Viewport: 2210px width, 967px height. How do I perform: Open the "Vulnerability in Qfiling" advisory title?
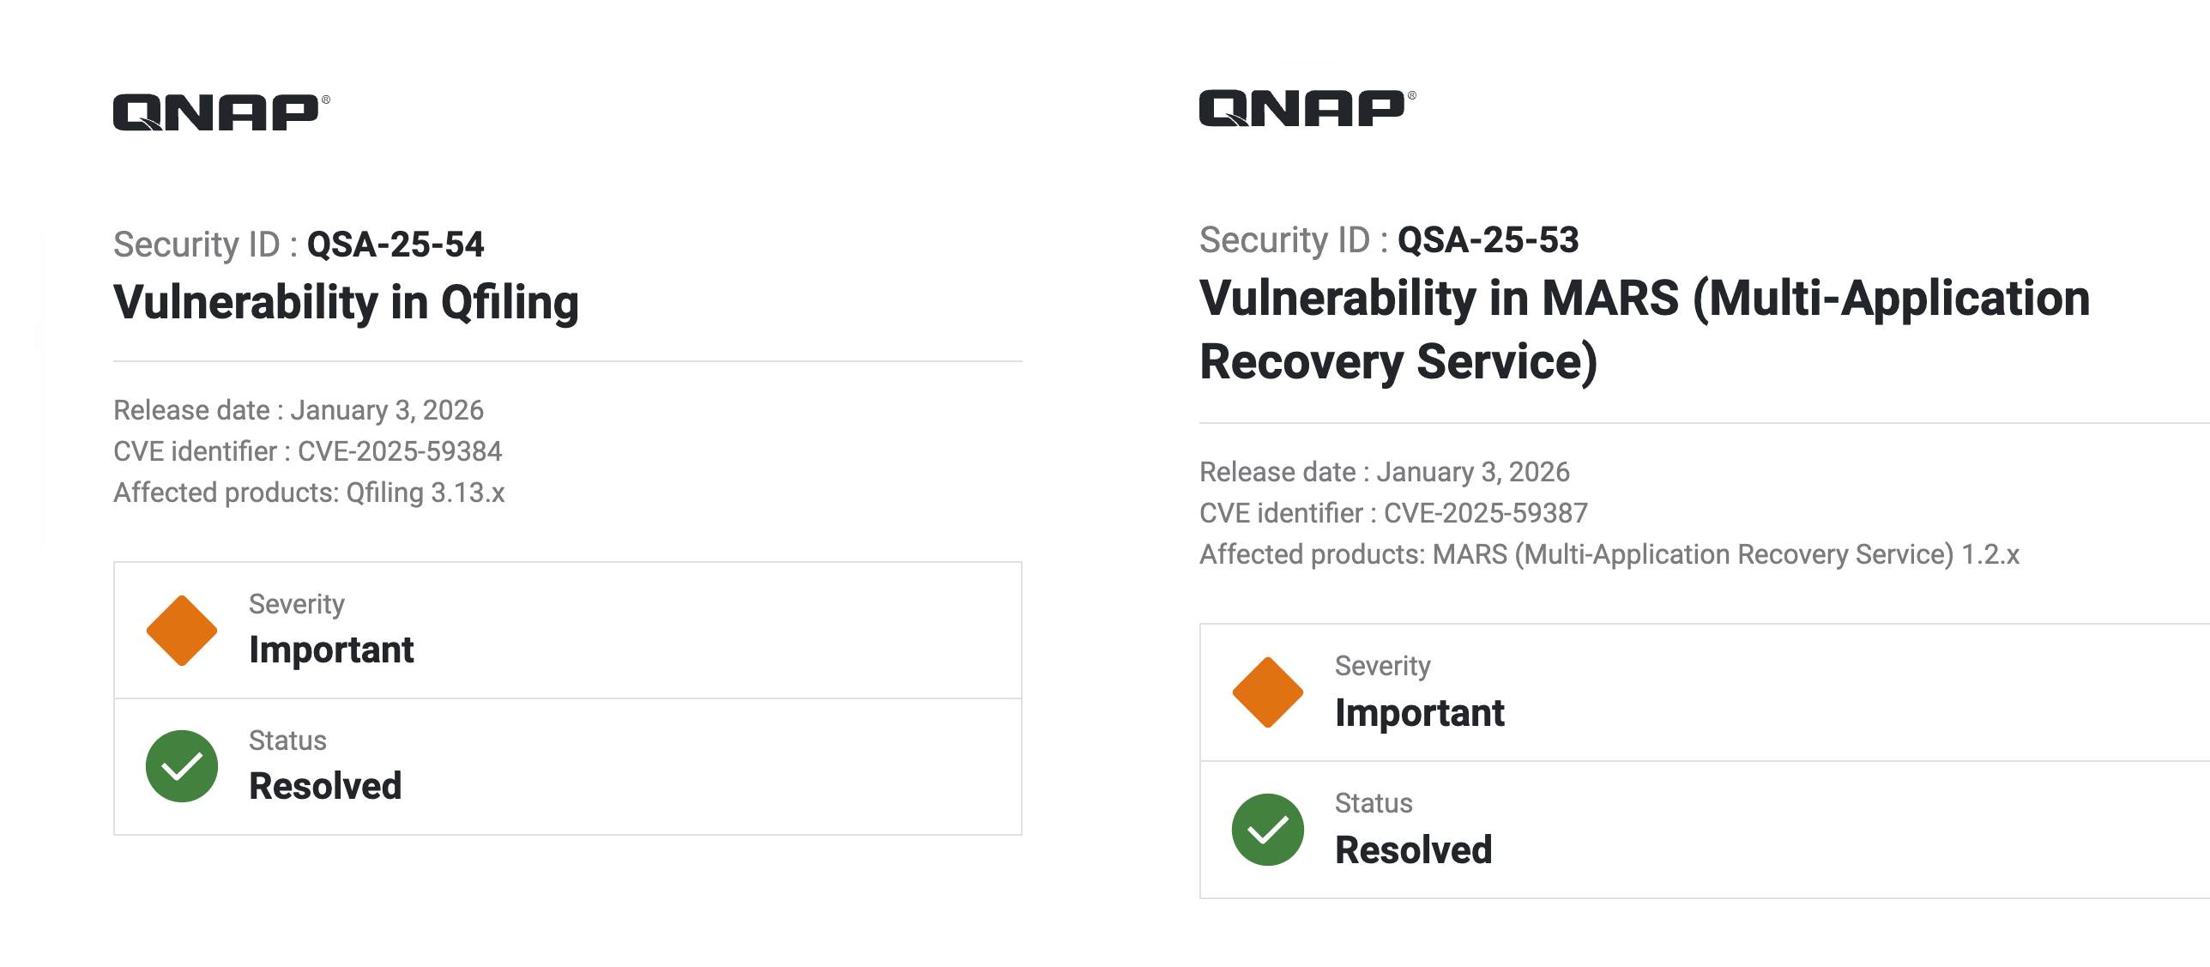346,303
